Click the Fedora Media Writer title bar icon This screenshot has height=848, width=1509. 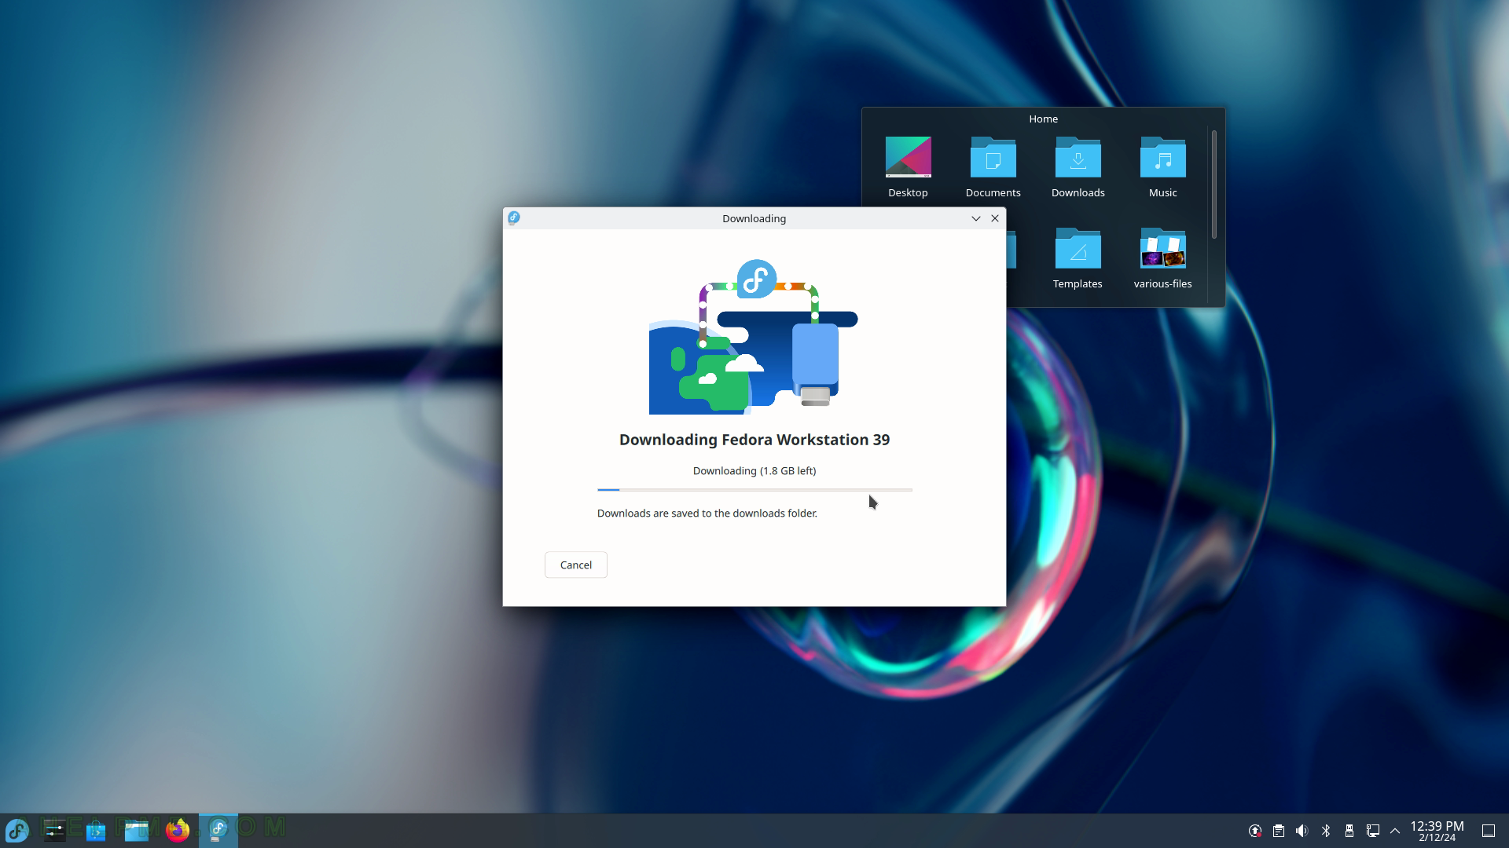tap(514, 217)
